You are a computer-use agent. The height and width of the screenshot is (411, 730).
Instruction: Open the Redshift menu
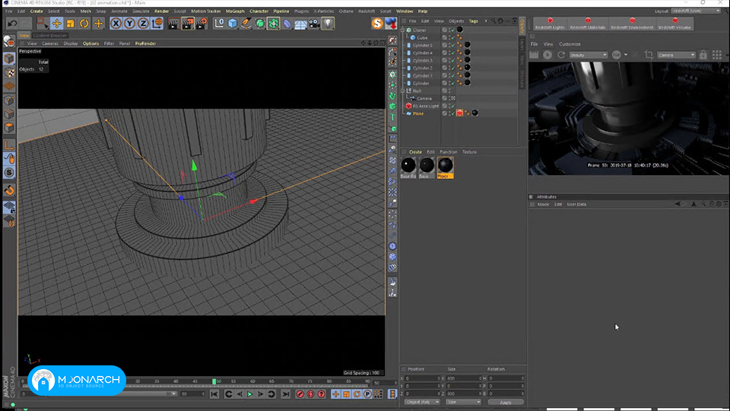[x=367, y=11]
